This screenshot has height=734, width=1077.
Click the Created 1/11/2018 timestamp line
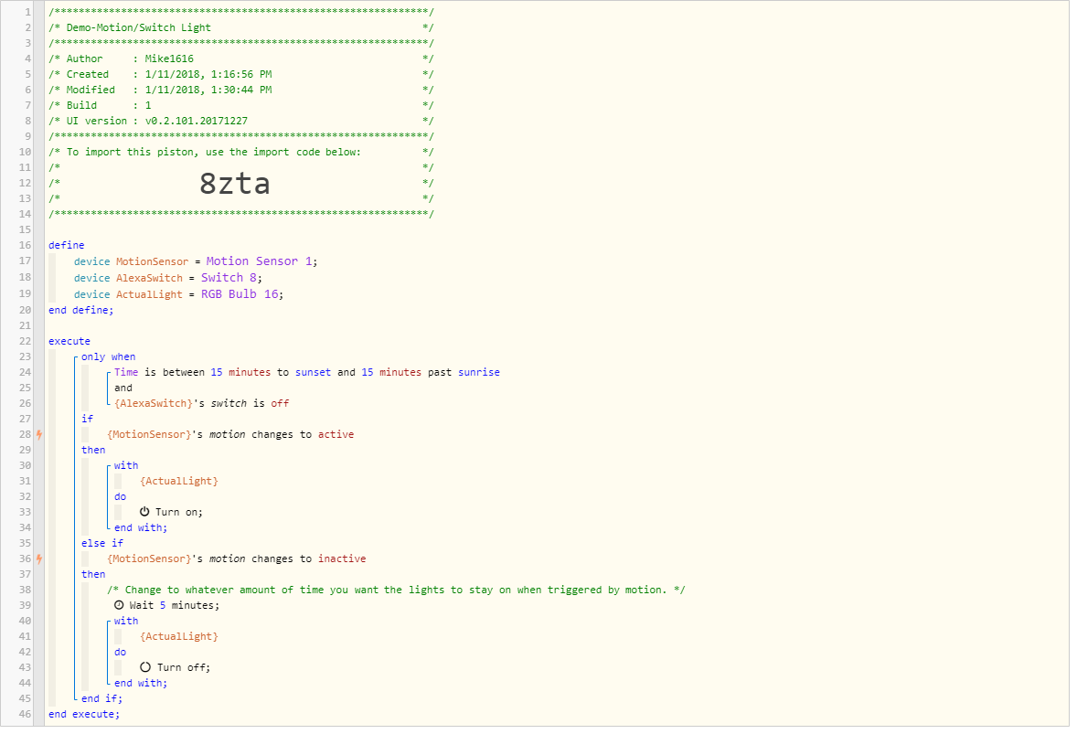tap(169, 74)
